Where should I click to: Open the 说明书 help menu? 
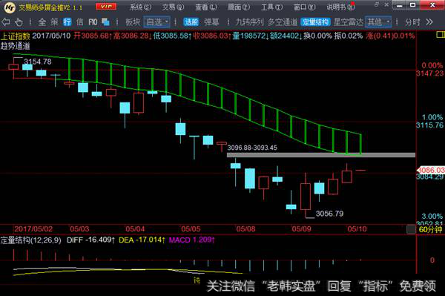340,7
